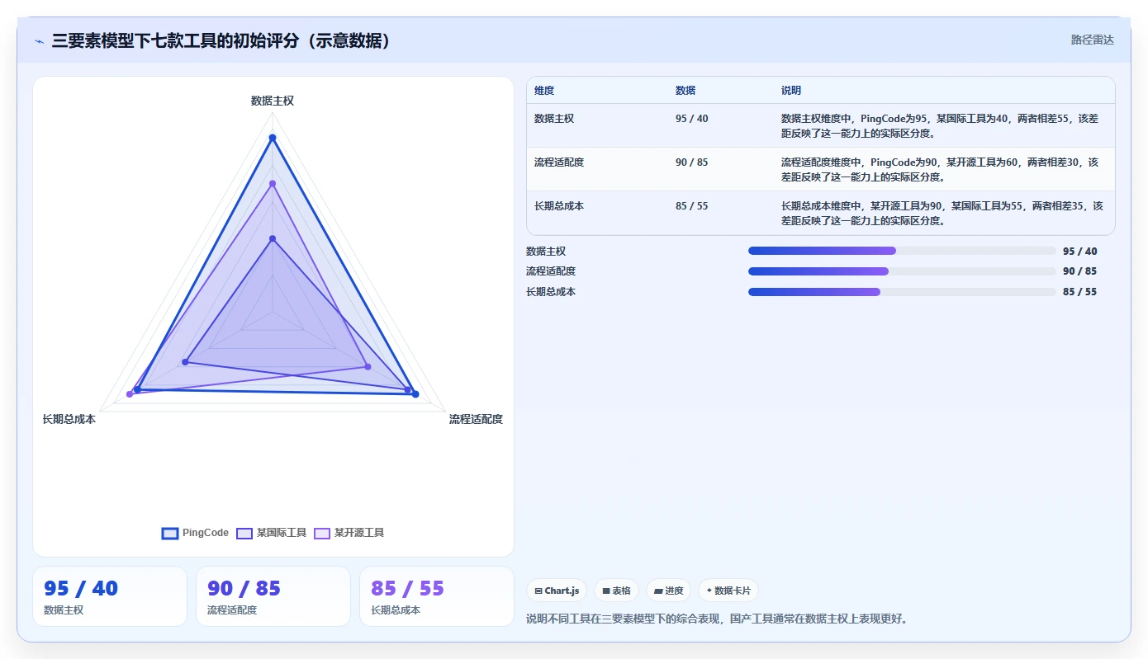Click the 流程适配度 progress bar
Image resolution: width=1148 pixels, height=659 pixels.
[x=902, y=271]
